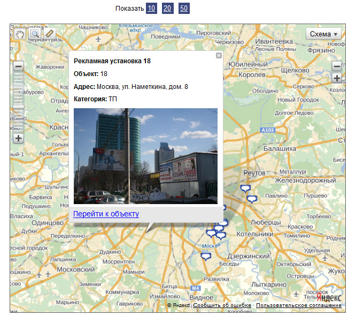Click the Люберцы city label
Image resolution: width=356 pixels, height=330 pixels.
[266, 222]
